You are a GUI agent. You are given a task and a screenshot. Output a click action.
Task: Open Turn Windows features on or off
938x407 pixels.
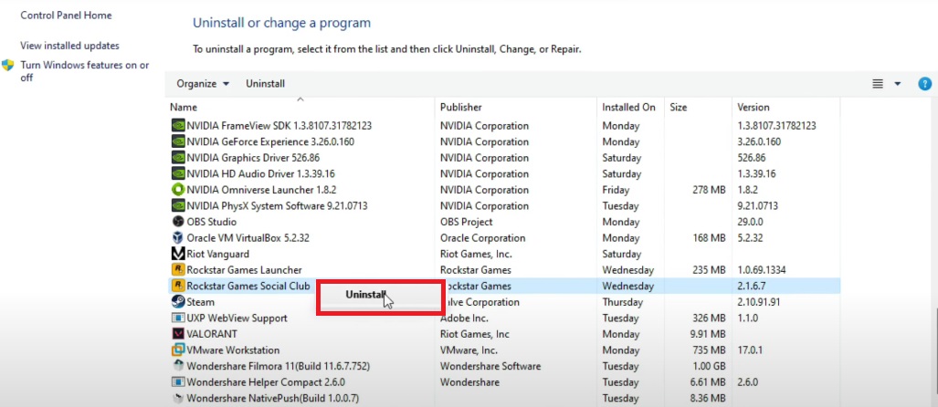click(x=84, y=71)
